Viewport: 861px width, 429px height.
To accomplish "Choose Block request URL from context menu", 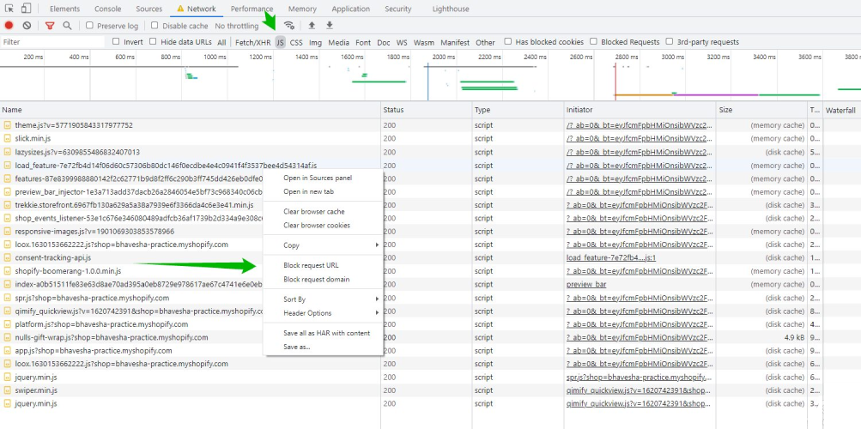I will tap(311, 265).
